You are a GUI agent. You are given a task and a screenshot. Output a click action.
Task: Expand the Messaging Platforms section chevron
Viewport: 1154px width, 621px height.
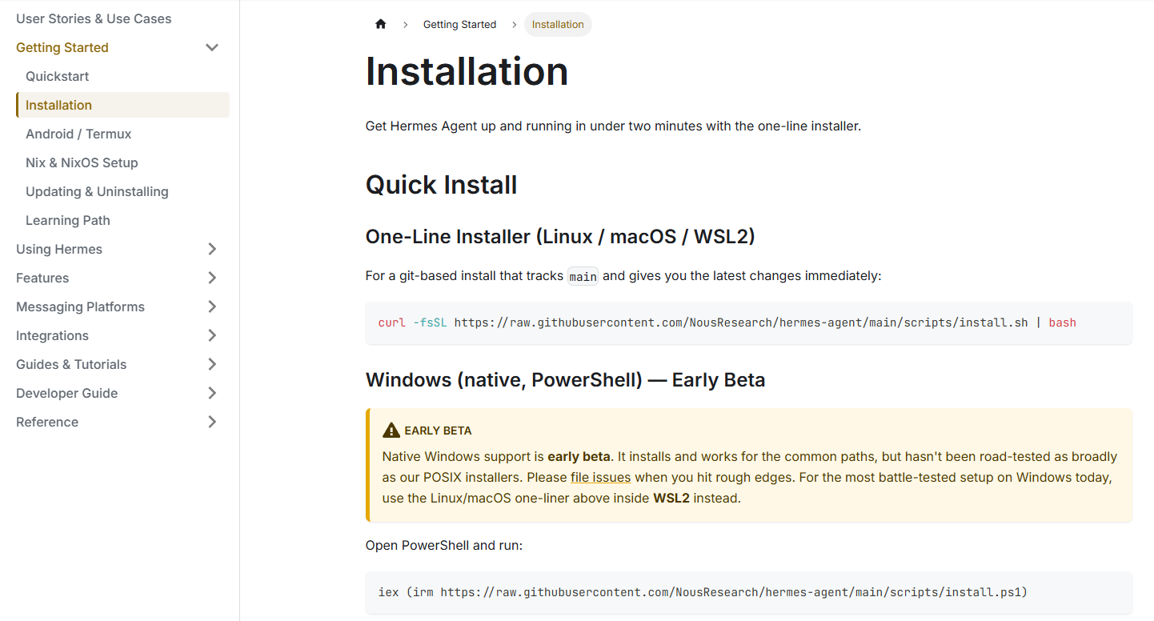212,306
